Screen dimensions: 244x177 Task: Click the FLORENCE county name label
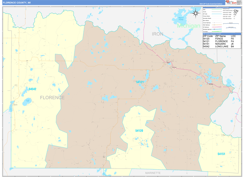point(52,98)
